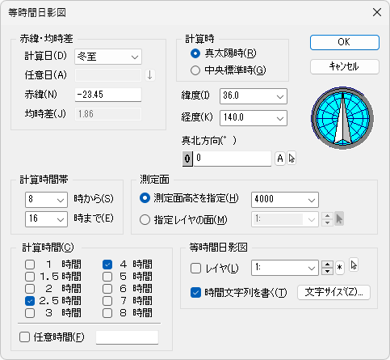Open the 計算日 dropdown showing 冬至
The height and width of the screenshot is (360, 390).
[x=108, y=57]
